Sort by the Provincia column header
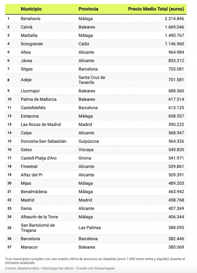The width and height of the screenshot is (197, 273). [x=88, y=9]
